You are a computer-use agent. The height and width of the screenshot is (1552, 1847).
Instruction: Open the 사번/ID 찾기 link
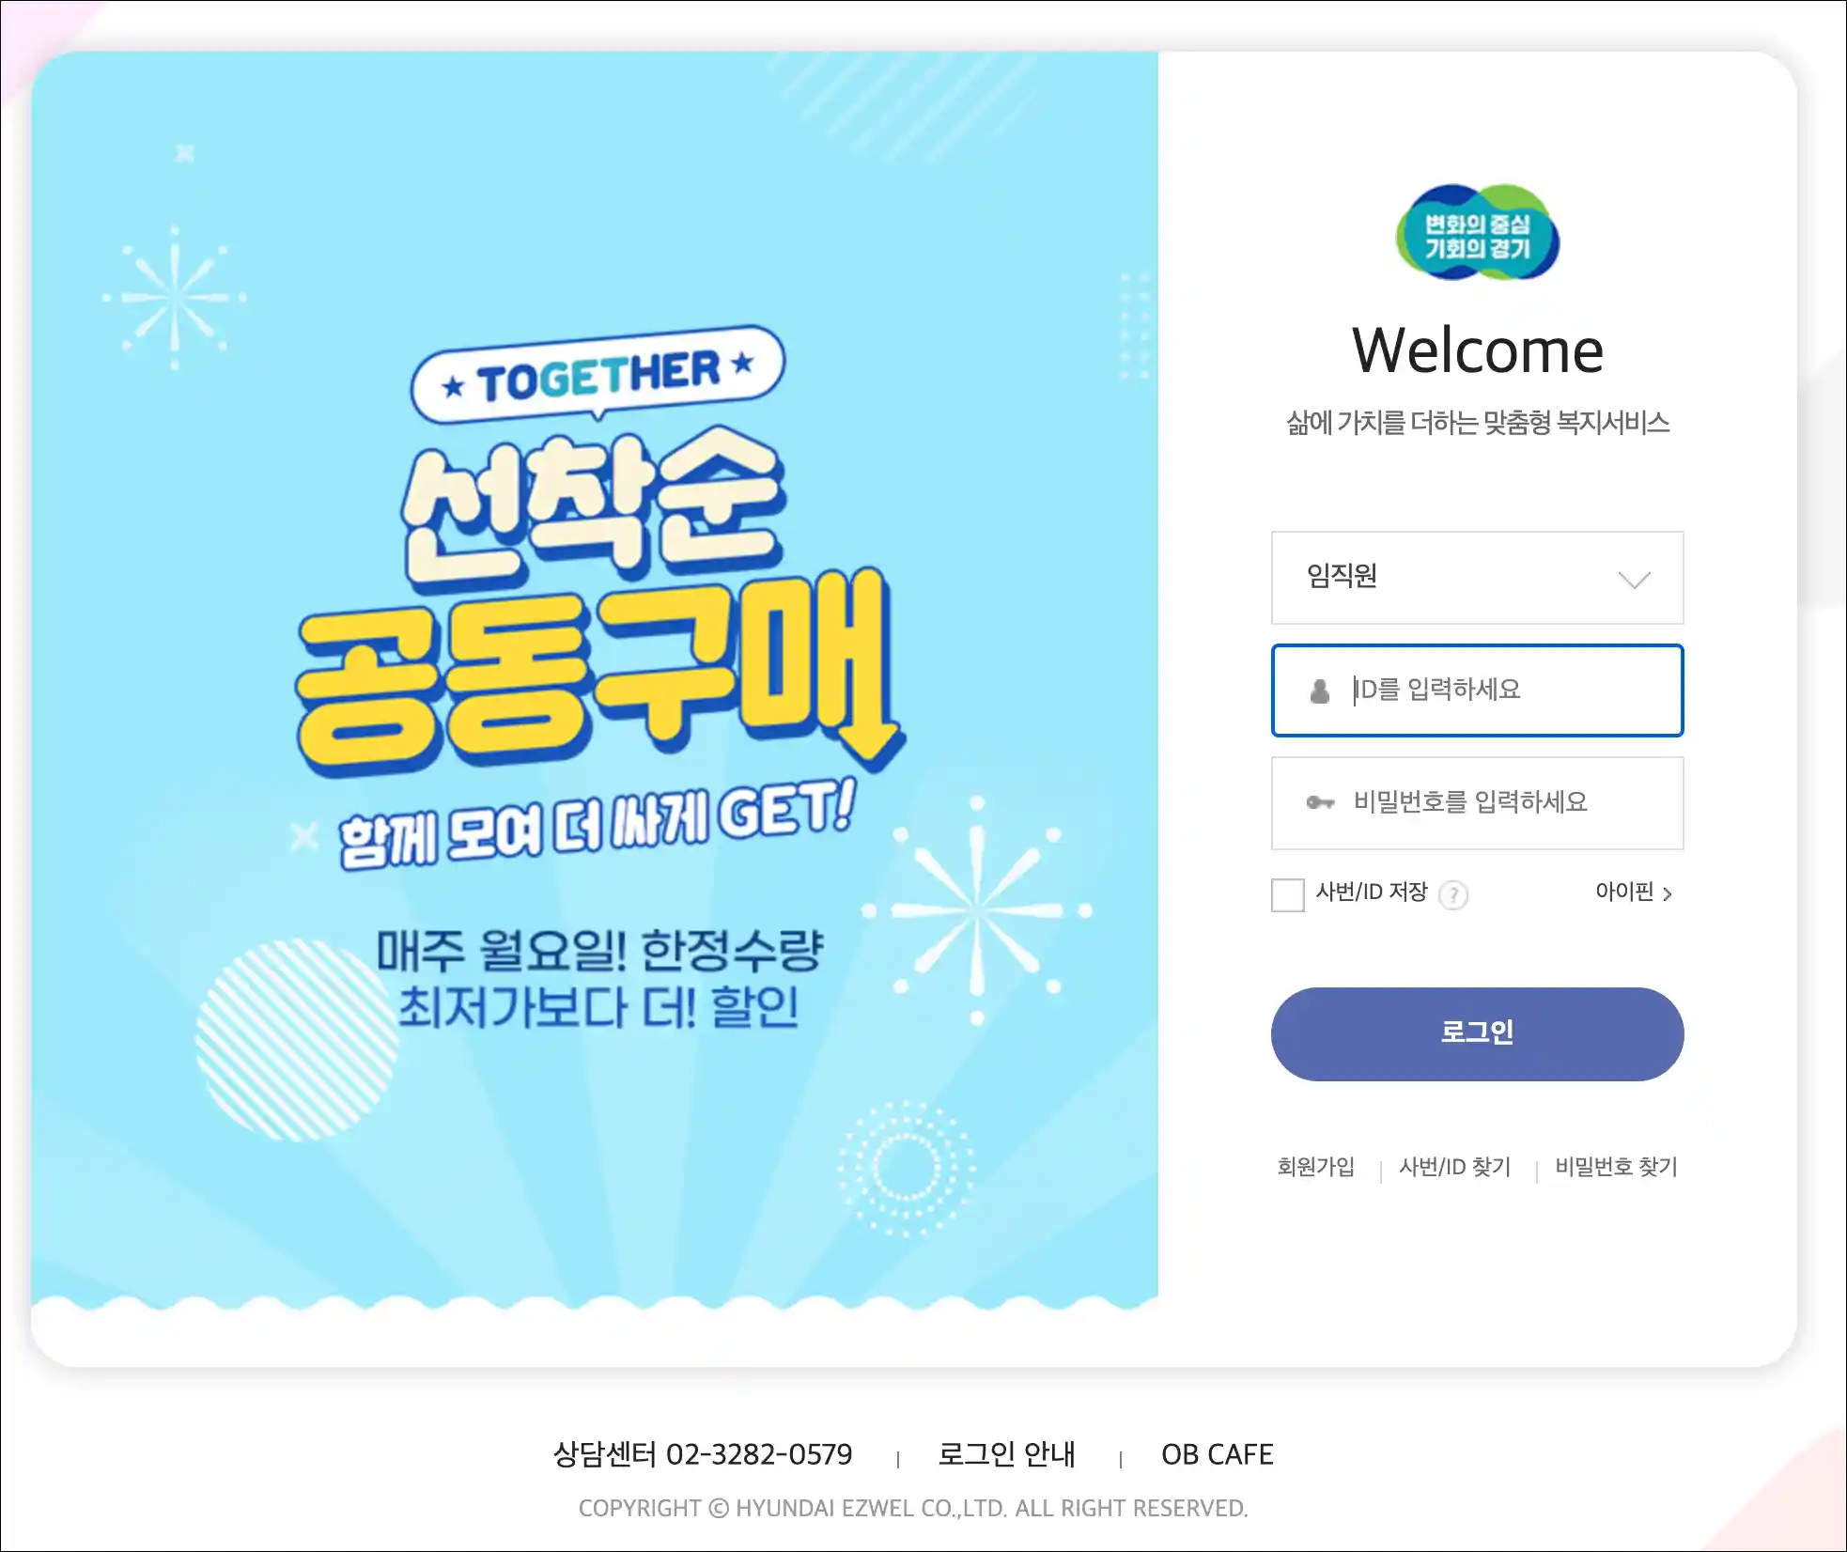[1455, 1167]
